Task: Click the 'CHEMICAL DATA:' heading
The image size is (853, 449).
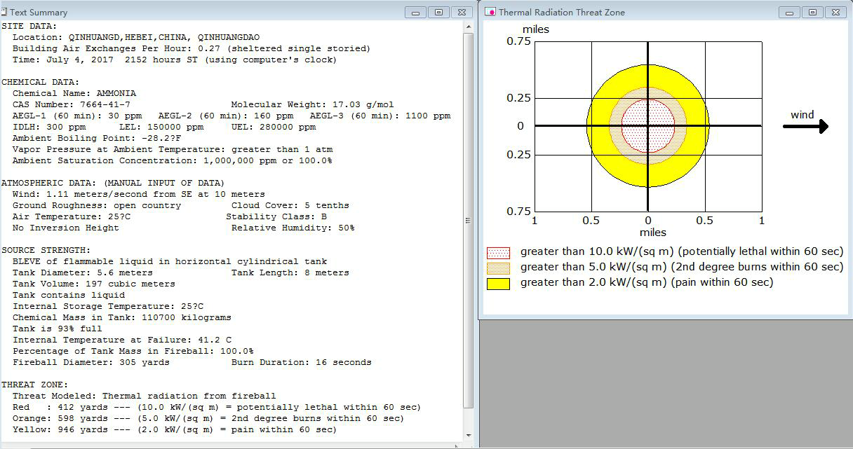Action: [41, 82]
